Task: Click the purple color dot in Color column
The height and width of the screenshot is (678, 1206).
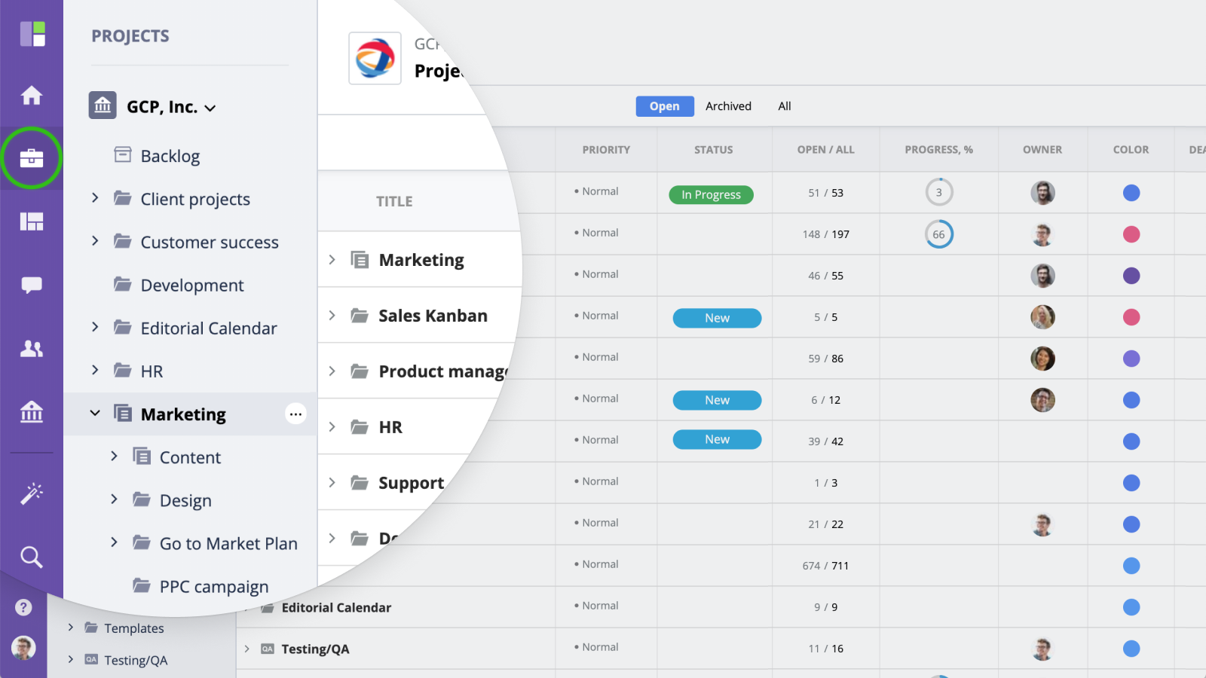Action: pyautogui.click(x=1131, y=276)
